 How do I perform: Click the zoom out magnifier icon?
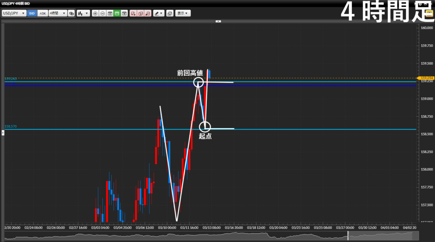(102, 13)
